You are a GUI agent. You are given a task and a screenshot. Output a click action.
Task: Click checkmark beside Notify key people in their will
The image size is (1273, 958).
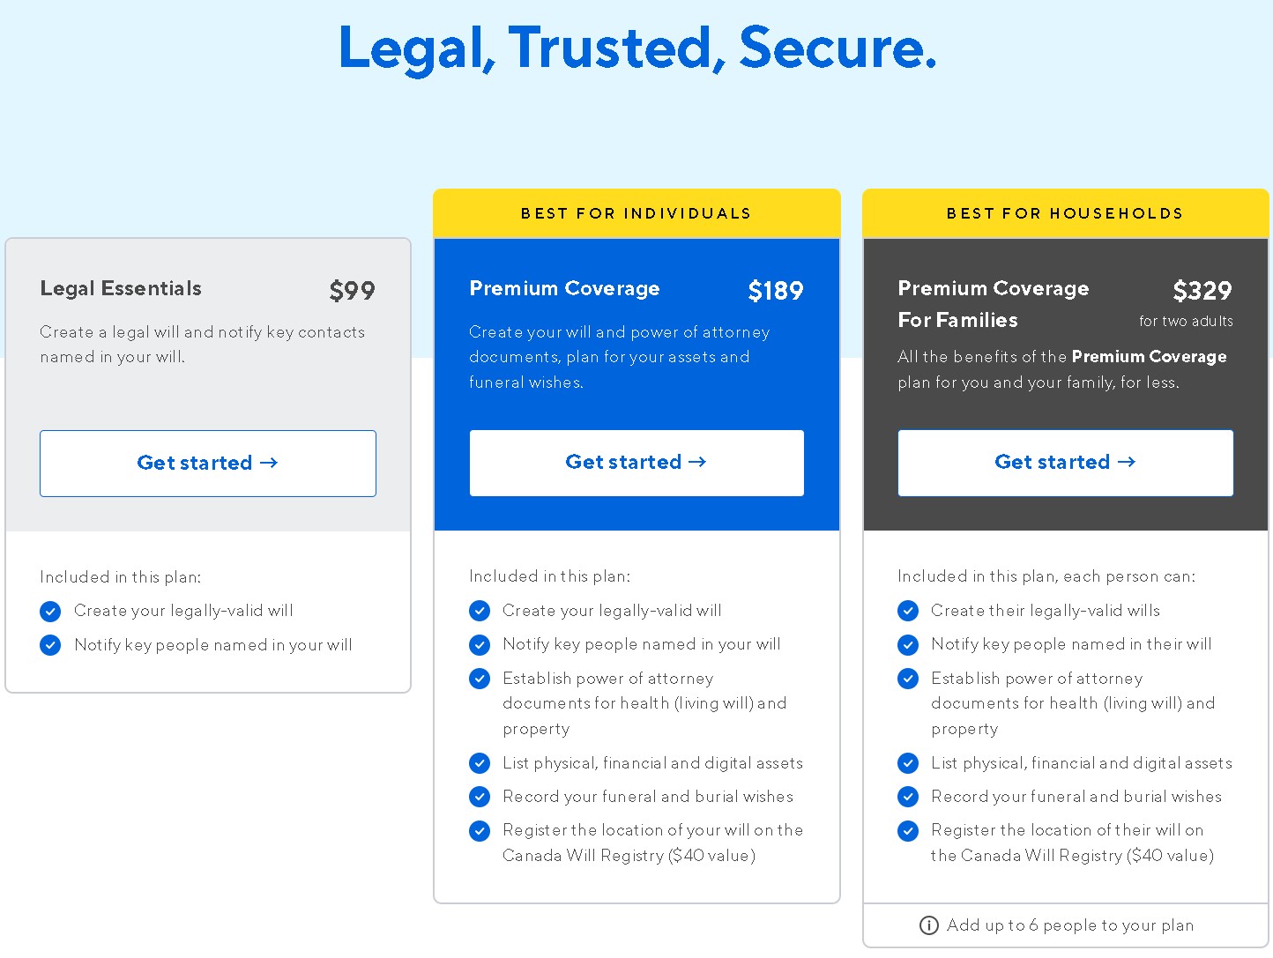click(908, 645)
